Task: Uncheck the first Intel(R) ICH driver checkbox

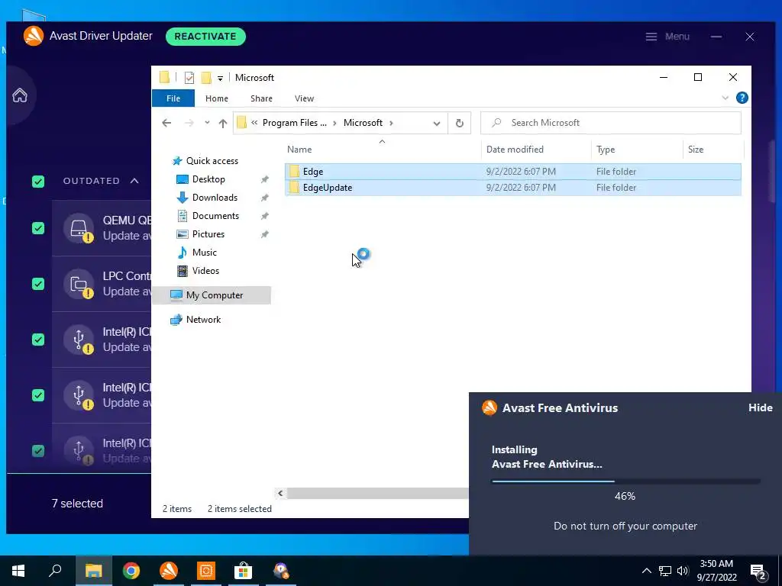Action: click(x=38, y=340)
